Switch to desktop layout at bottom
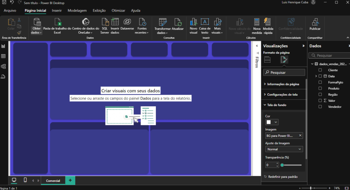The image size is (350, 190). click(x=14, y=180)
